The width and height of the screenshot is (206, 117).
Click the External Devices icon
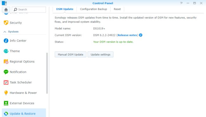[x=6, y=103]
